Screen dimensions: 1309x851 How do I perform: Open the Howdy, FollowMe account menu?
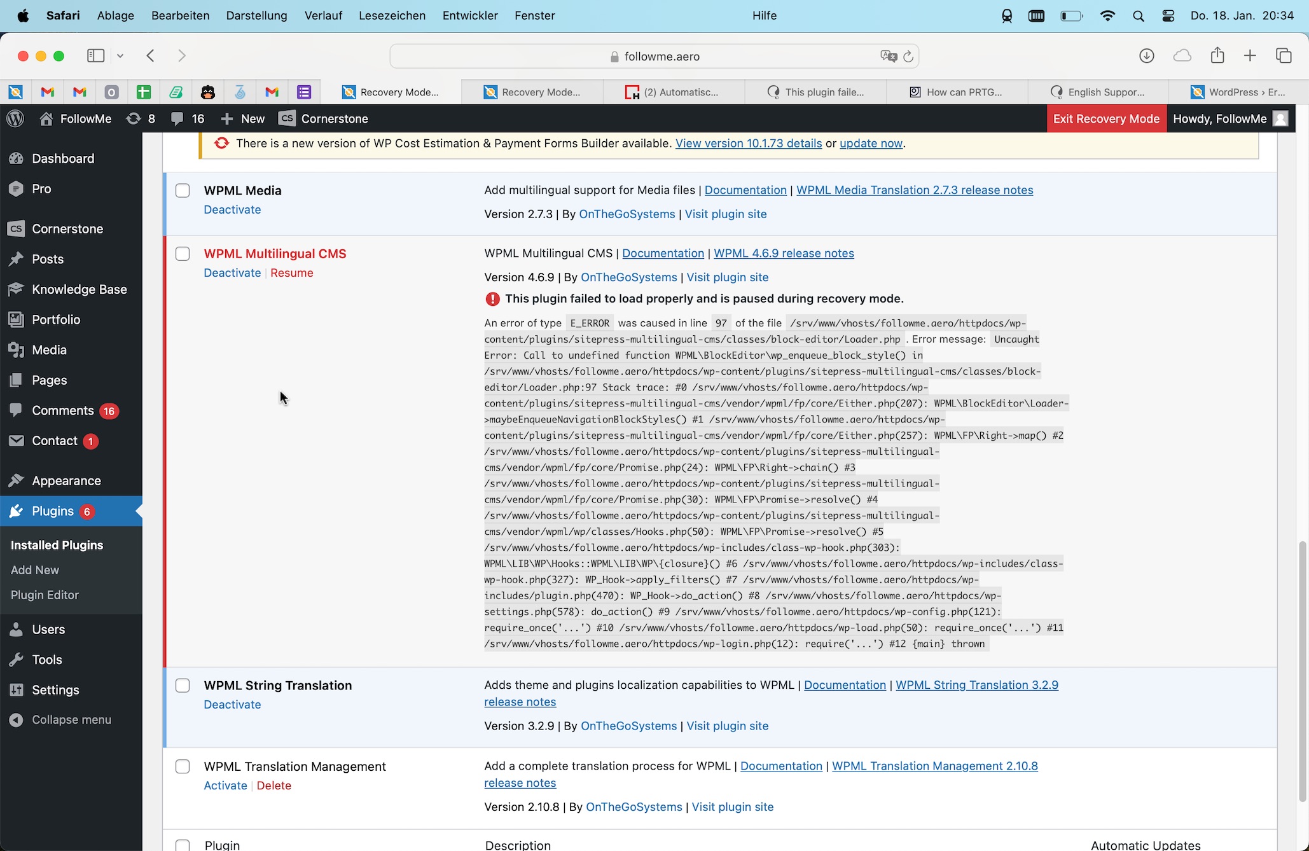(1230, 119)
